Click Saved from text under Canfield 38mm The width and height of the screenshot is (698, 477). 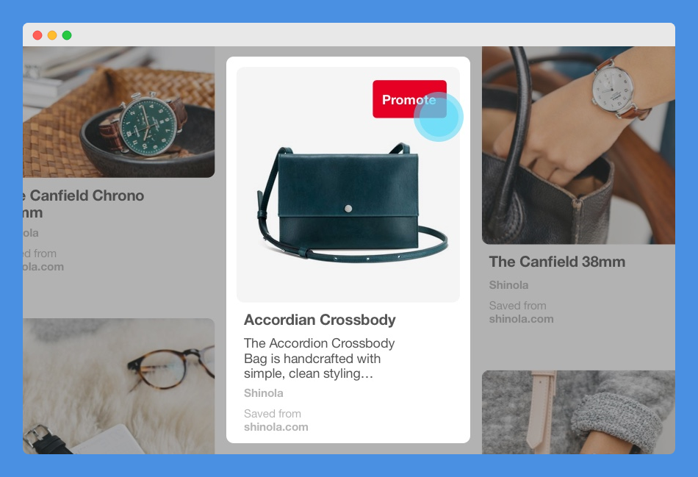[x=518, y=306]
